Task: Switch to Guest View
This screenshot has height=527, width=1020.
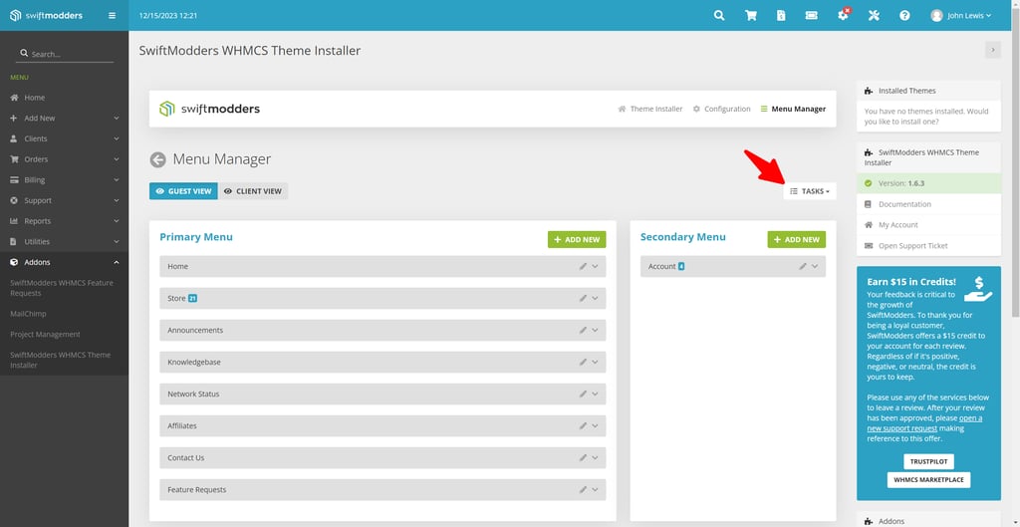Action: point(183,191)
